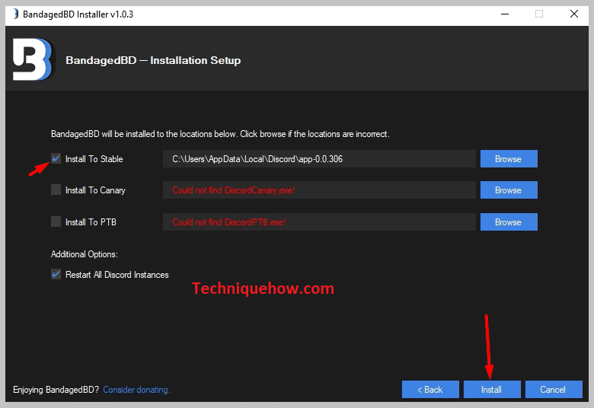Click the 'Restart All Discord Instances' label
Viewport: 594px width, 408px height.
(x=117, y=275)
